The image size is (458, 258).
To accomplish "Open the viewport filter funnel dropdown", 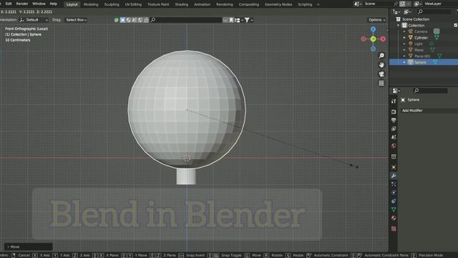I will pos(248,20).
